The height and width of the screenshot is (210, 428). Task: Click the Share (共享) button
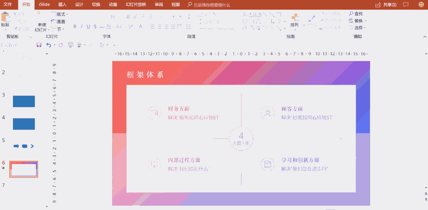[386, 5]
